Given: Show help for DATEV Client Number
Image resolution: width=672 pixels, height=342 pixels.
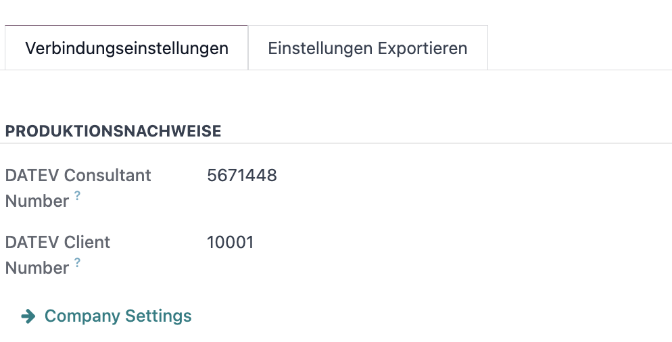Looking at the screenshot, I should click(x=77, y=262).
